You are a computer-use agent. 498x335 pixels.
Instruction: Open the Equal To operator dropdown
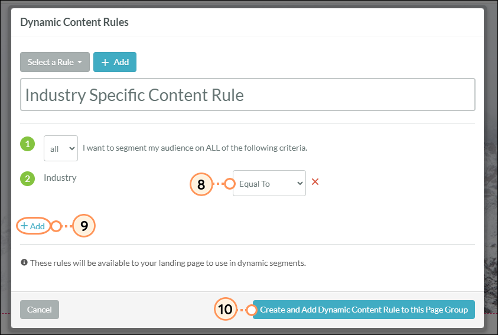(x=269, y=183)
